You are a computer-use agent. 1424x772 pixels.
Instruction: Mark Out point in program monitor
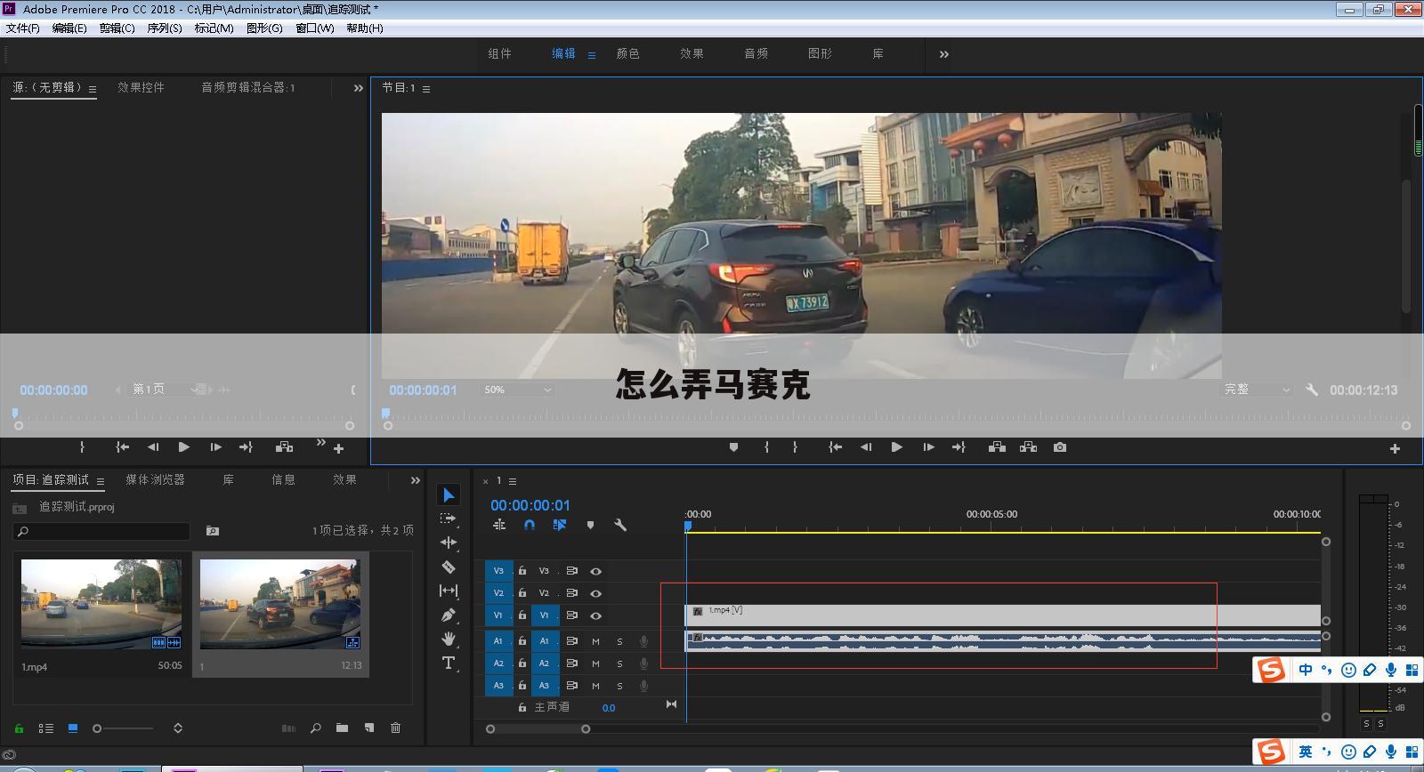click(x=795, y=447)
